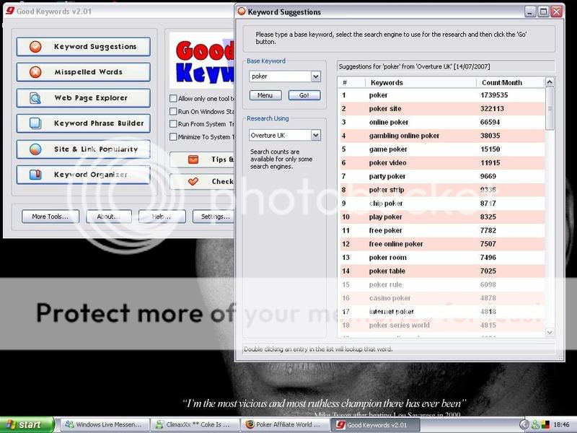Select the 'poker site' keyword row

[x=441, y=109]
